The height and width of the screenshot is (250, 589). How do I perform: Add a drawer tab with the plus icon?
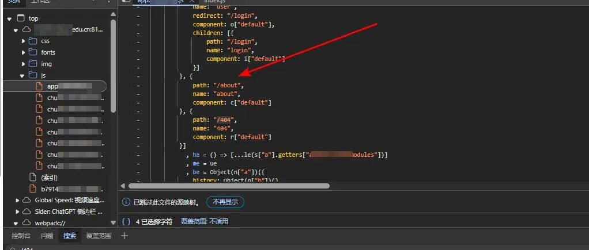pyautogui.click(x=124, y=236)
